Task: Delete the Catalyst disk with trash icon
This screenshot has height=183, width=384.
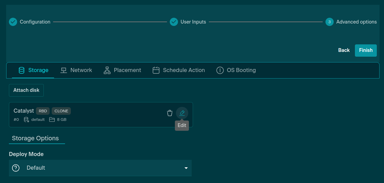Action: [x=170, y=113]
